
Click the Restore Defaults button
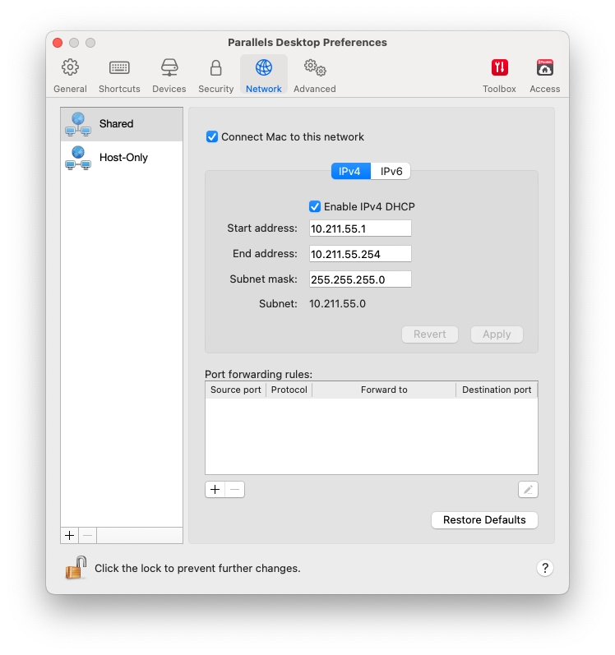click(x=484, y=520)
